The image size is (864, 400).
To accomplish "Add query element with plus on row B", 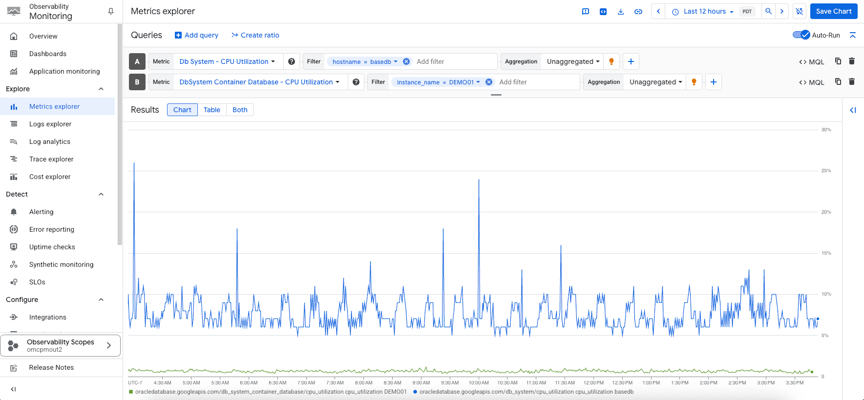I will pos(714,82).
